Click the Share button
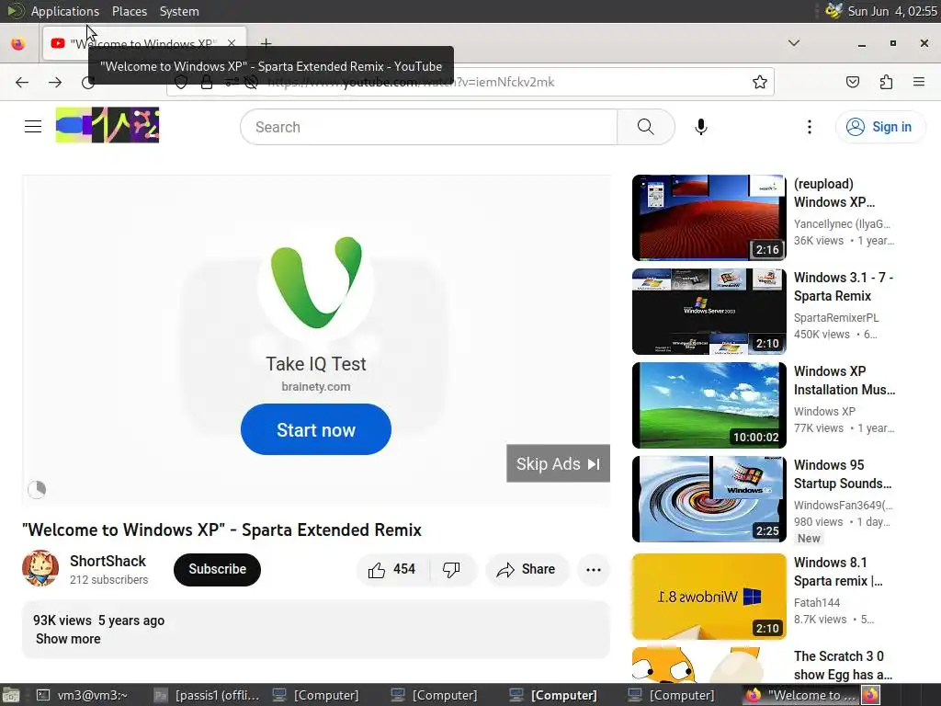 pos(527,569)
